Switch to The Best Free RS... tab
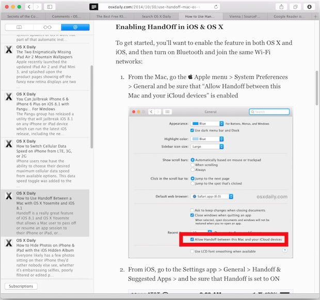This screenshot has width=320, height=300. [112, 16]
